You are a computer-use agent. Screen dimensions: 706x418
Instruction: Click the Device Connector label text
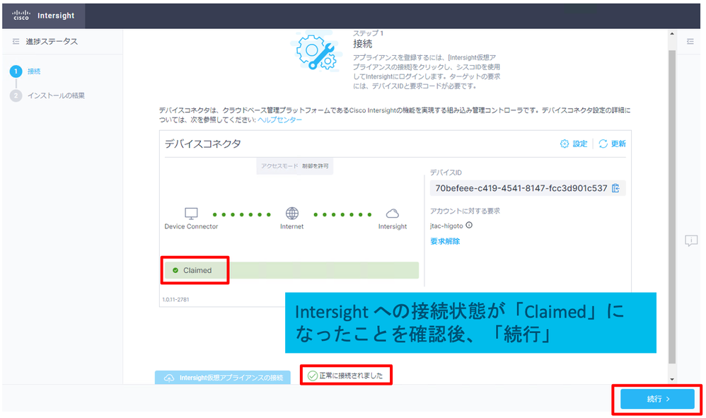tap(191, 226)
